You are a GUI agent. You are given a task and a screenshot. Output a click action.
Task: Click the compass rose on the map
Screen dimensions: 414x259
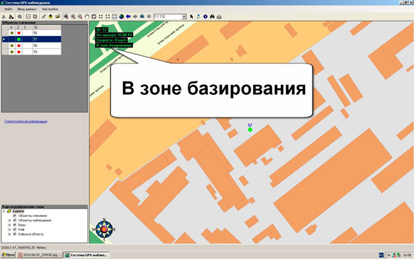[104, 229]
